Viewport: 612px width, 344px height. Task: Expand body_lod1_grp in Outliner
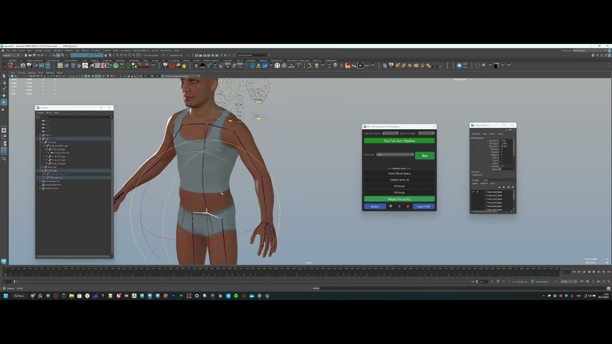[47, 156]
